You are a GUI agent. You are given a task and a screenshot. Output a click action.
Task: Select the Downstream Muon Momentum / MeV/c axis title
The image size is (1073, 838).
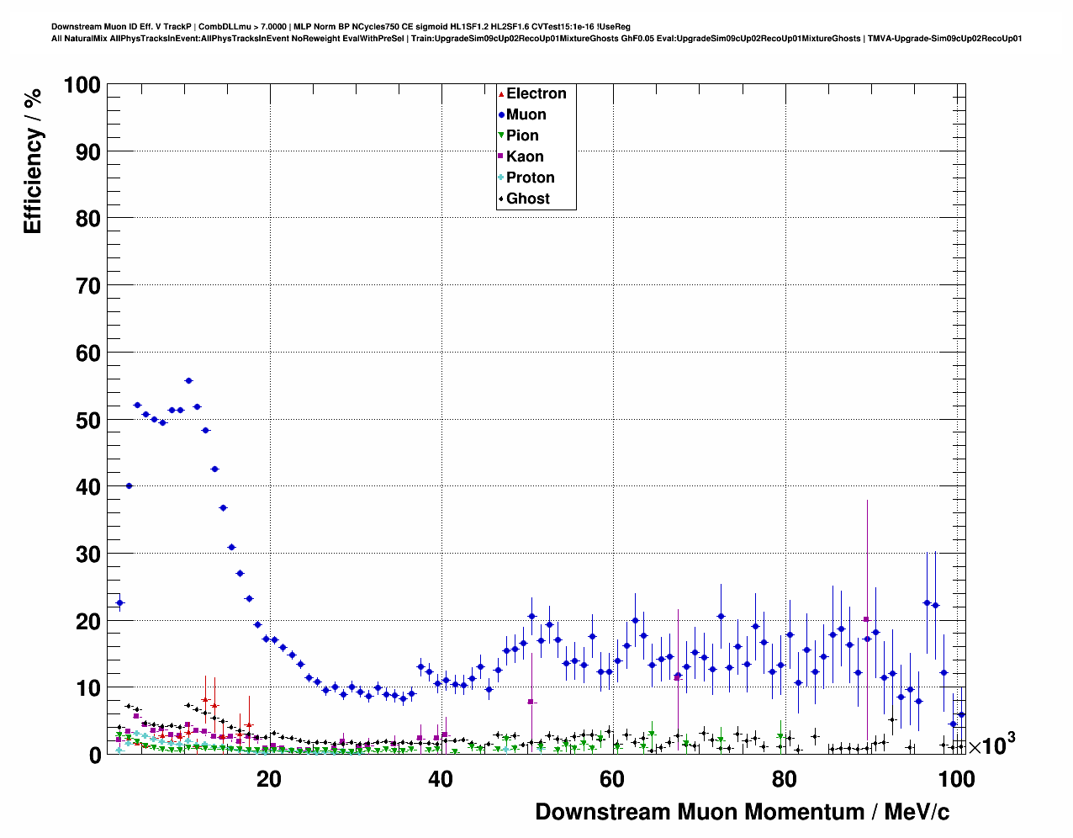[x=743, y=812]
